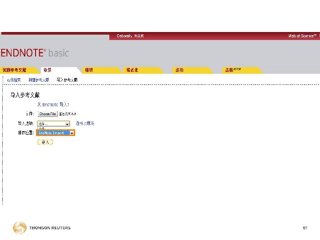Select the 导入参考文献 sub-menu item

coord(67,80)
